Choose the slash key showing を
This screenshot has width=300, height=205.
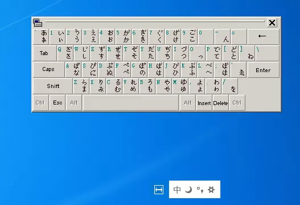pos(229,86)
